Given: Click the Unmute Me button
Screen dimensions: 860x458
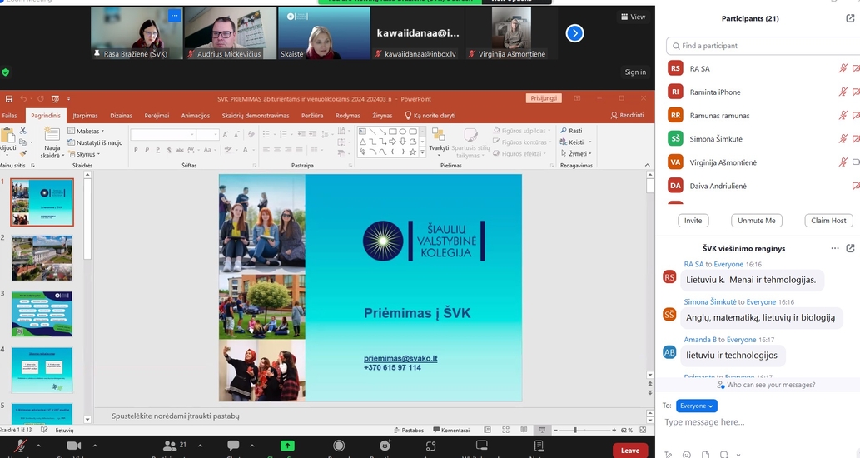Looking at the screenshot, I should (756, 221).
